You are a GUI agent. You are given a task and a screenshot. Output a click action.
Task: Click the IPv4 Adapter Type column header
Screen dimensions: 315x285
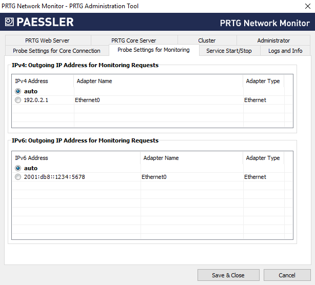(263, 81)
